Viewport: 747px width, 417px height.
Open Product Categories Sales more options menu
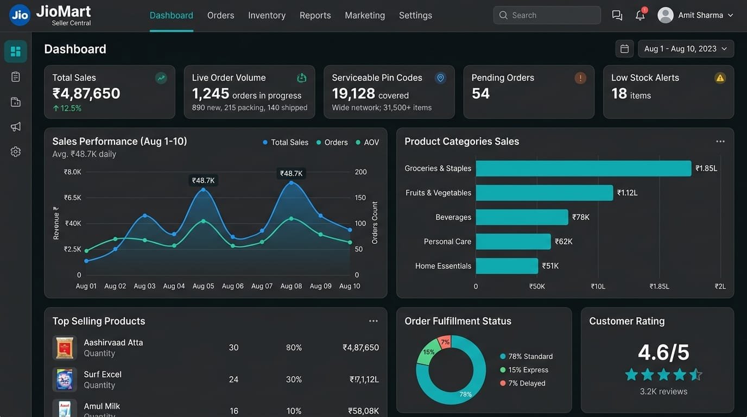720,141
